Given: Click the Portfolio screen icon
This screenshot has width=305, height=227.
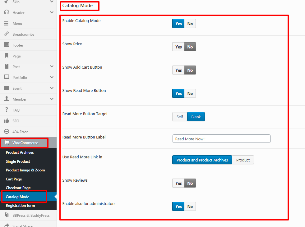Looking at the screenshot, I should (x=7, y=77).
